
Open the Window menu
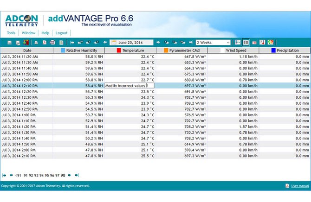pyautogui.click(x=28, y=33)
